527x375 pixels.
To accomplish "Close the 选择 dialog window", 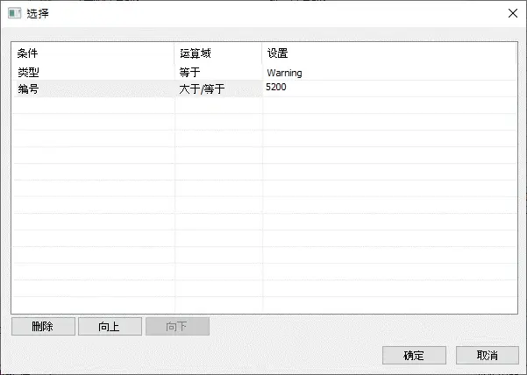I will 513,13.
